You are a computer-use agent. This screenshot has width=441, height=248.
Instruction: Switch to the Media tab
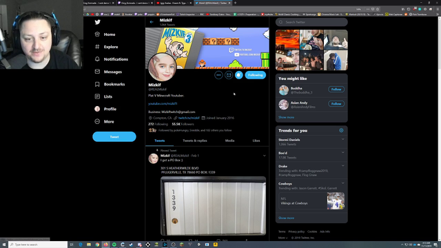tap(229, 141)
